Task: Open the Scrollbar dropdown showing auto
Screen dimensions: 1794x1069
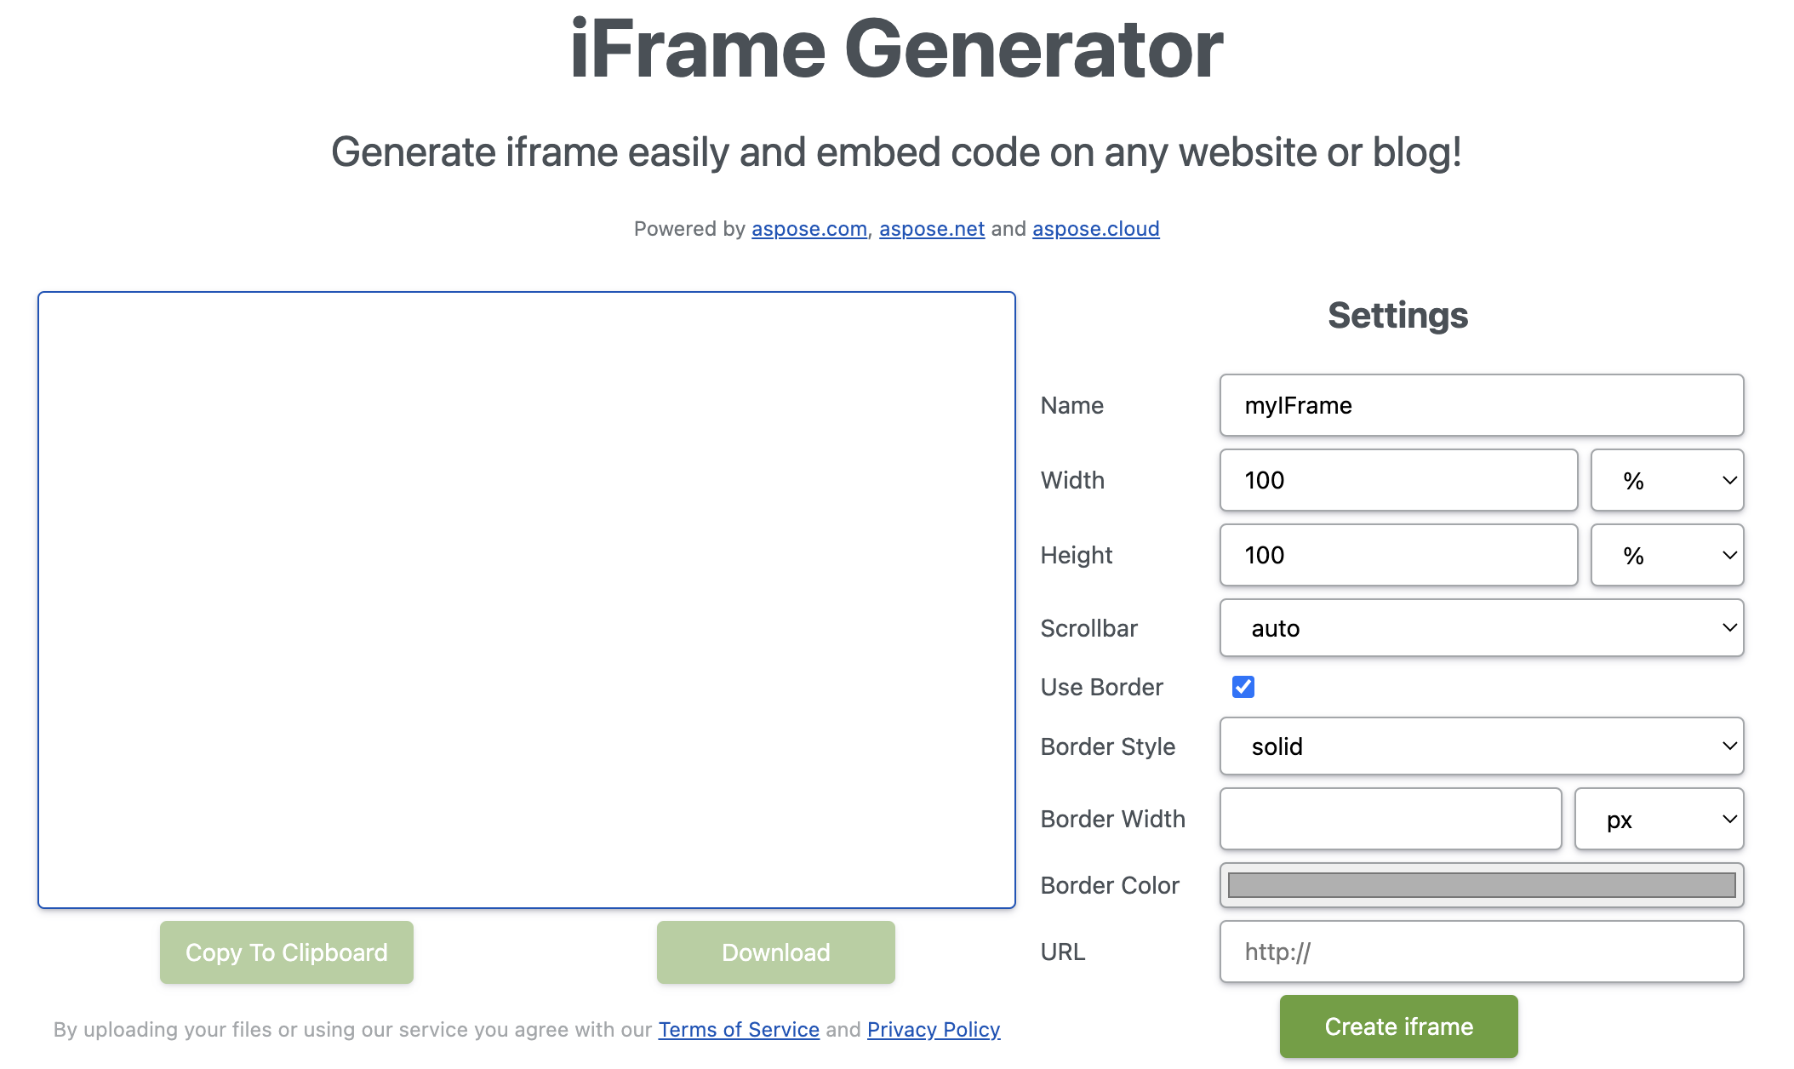Action: (1481, 628)
